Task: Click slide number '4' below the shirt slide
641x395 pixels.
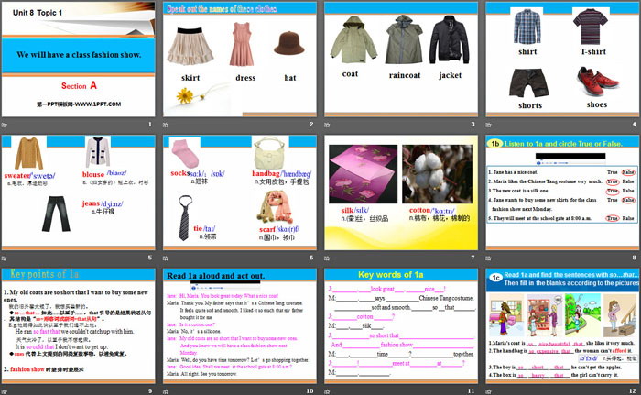Action: tap(635, 124)
